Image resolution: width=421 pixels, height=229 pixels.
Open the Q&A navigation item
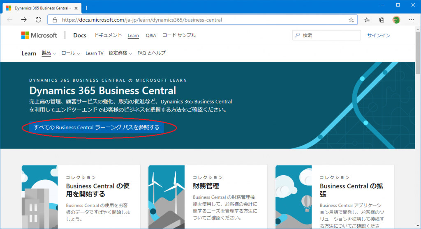(x=151, y=35)
